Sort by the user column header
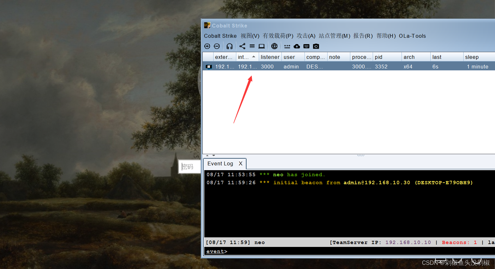Image resolution: width=495 pixels, height=269 pixels. point(293,57)
